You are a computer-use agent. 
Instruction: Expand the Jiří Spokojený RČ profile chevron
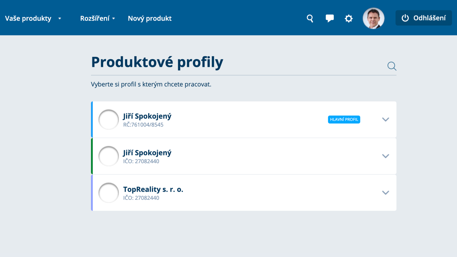[385, 119]
